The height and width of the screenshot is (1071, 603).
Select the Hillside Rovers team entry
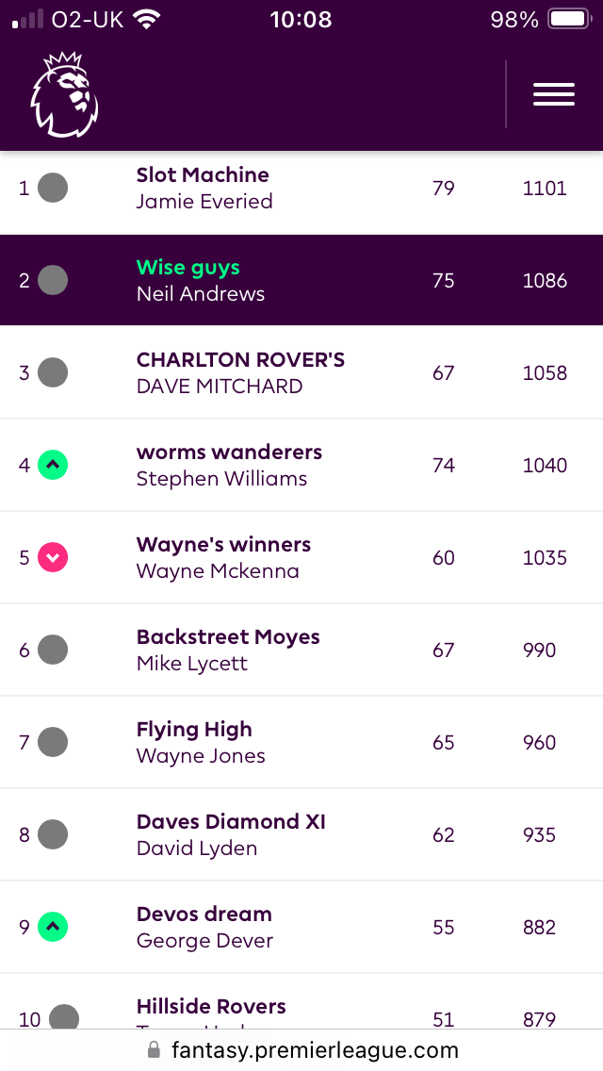(211, 1006)
